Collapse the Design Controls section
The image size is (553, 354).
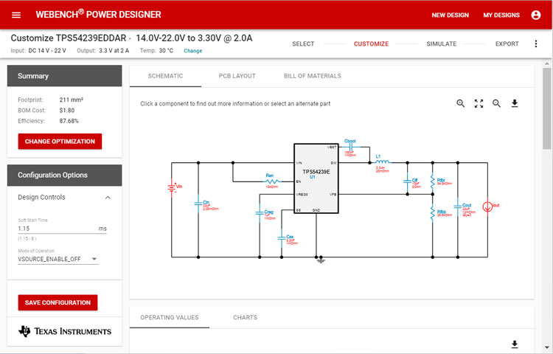108,198
